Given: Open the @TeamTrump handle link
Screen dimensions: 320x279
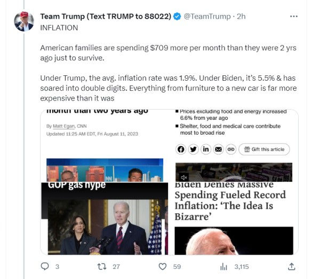Looking at the screenshot, I should click(207, 17).
